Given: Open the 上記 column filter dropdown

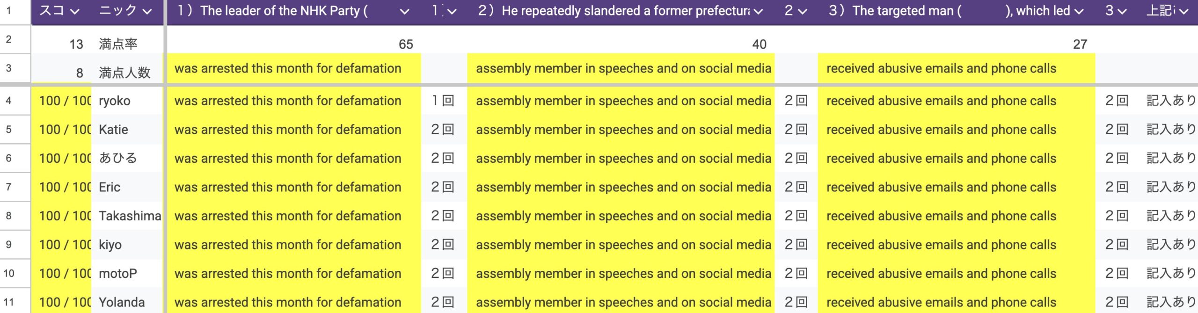Looking at the screenshot, I should [1184, 11].
